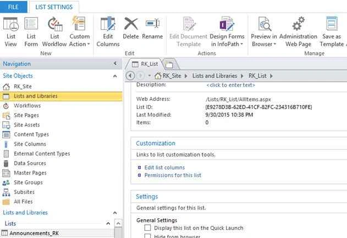Toggle Hide from browser checkbox
The width and height of the screenshot is (347, 238).
point(147,236)
